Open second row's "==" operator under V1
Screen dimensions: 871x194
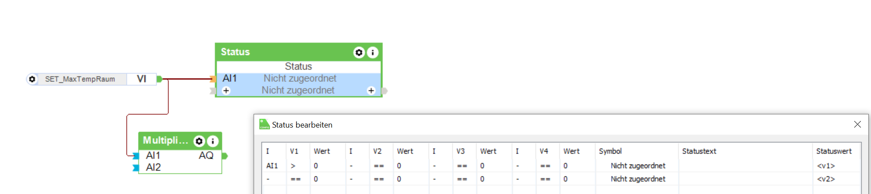point(295,179)
